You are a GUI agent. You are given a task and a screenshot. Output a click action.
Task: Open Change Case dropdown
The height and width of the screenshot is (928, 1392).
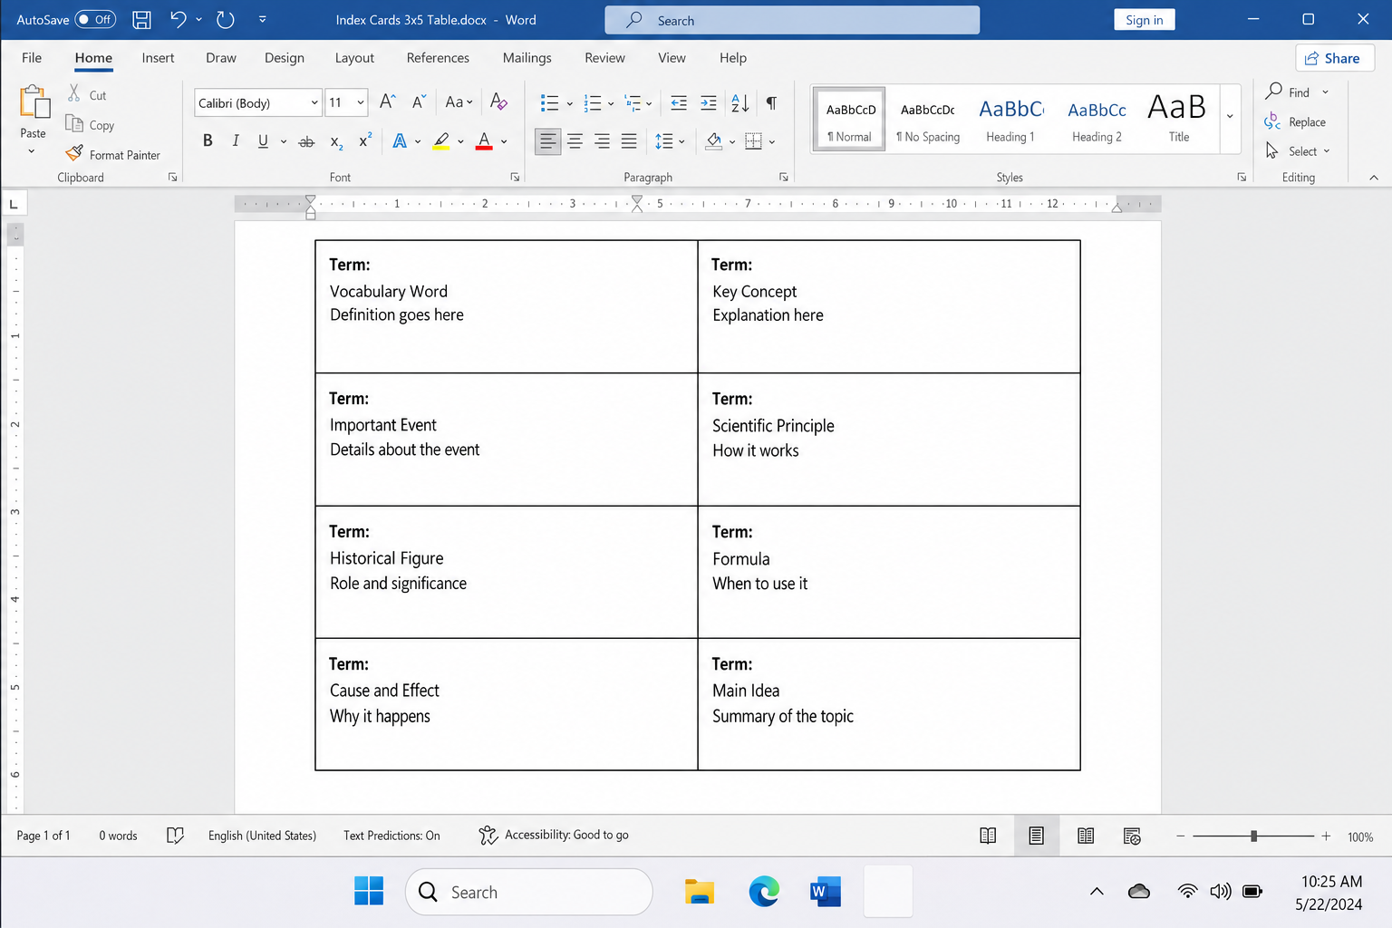(x=459, y=101)
